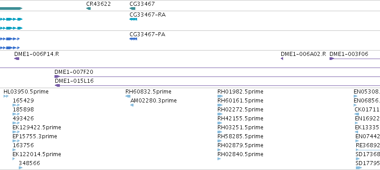Click the 348566 EST glyph
380x170 pixels.
pyautogui.click(x=21, y=168)
